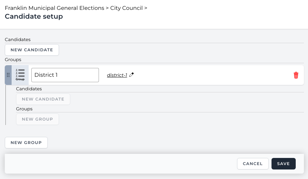Click the top-level Candidates section label
The width and height of the screenshot is (308, 179).
[x=18, y=39]
